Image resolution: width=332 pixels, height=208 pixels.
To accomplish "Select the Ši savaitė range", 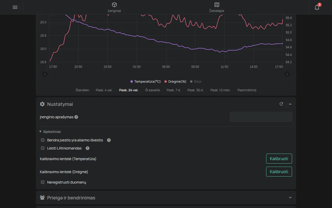I will pyautogui.click(x=153, y=90).
